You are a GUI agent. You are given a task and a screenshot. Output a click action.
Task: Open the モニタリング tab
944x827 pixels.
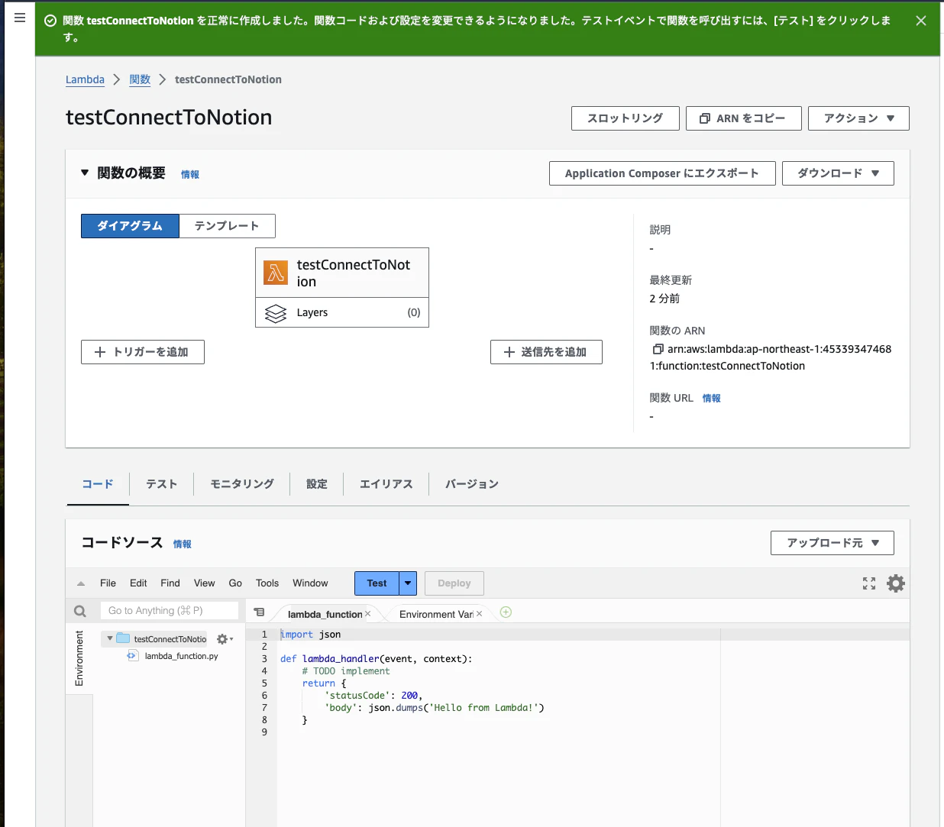(241, 484)
